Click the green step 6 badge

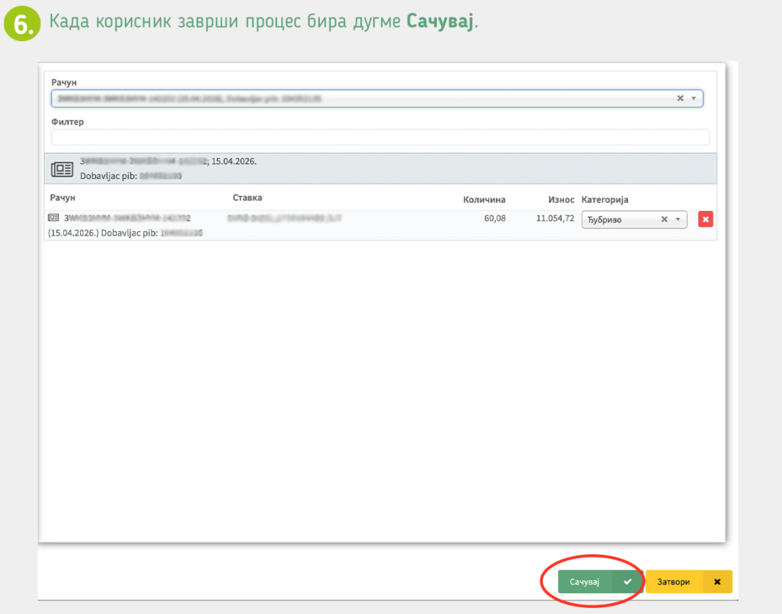[22, 23]
